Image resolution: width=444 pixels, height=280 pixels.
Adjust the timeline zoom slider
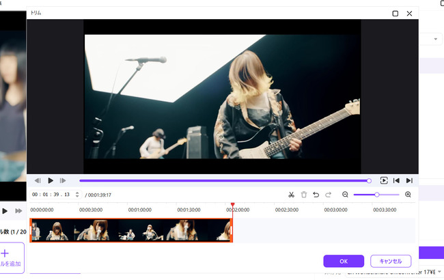376,195
